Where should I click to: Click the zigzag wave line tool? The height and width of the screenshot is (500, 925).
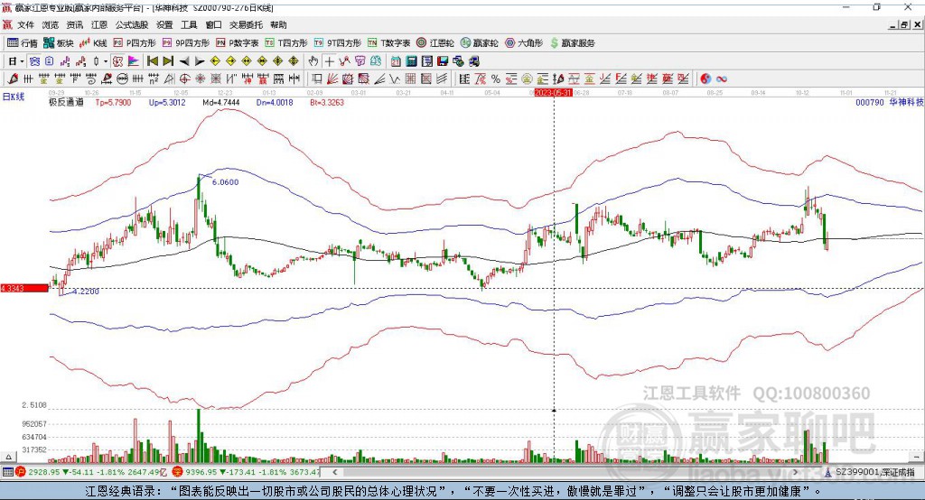pyautogui.click(x=395, y=79)
